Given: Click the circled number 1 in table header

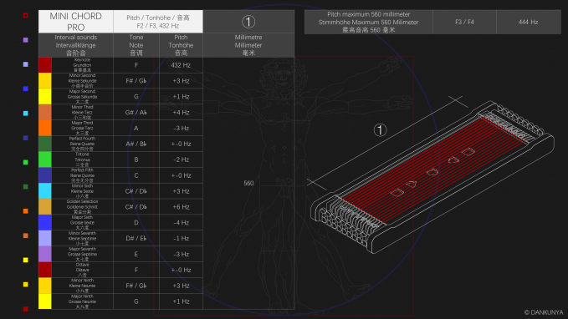Looking at the screenshot, I should (x=248, y=22).
